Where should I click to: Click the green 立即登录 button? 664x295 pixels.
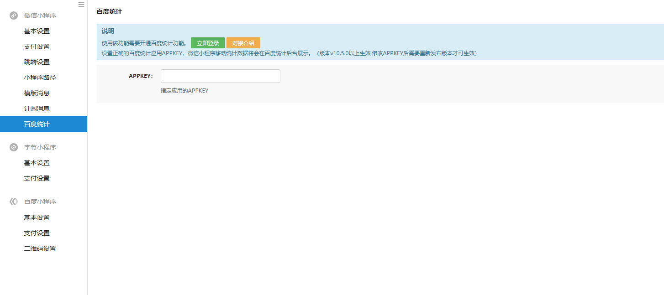coord(208,43)
